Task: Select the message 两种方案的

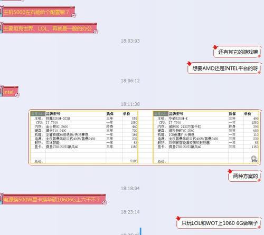Action: pyautogui.click(x=246, y=176)
